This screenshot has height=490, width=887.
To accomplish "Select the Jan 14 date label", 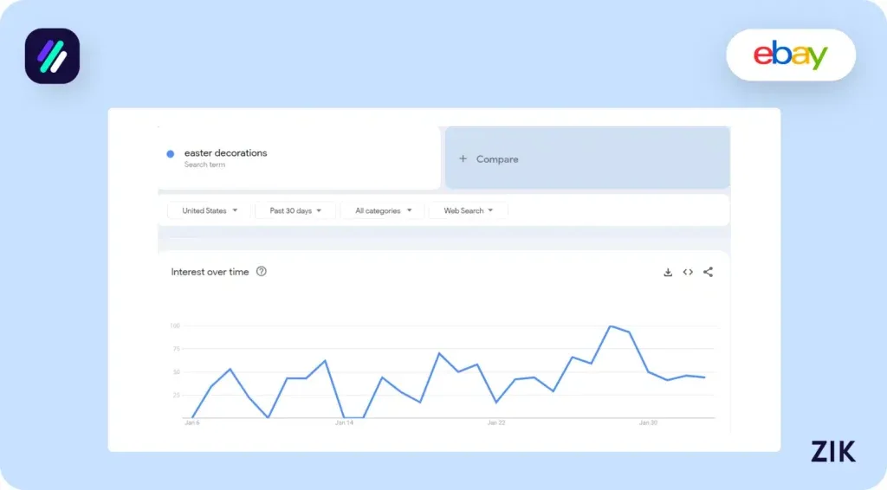I will (344, 423).
